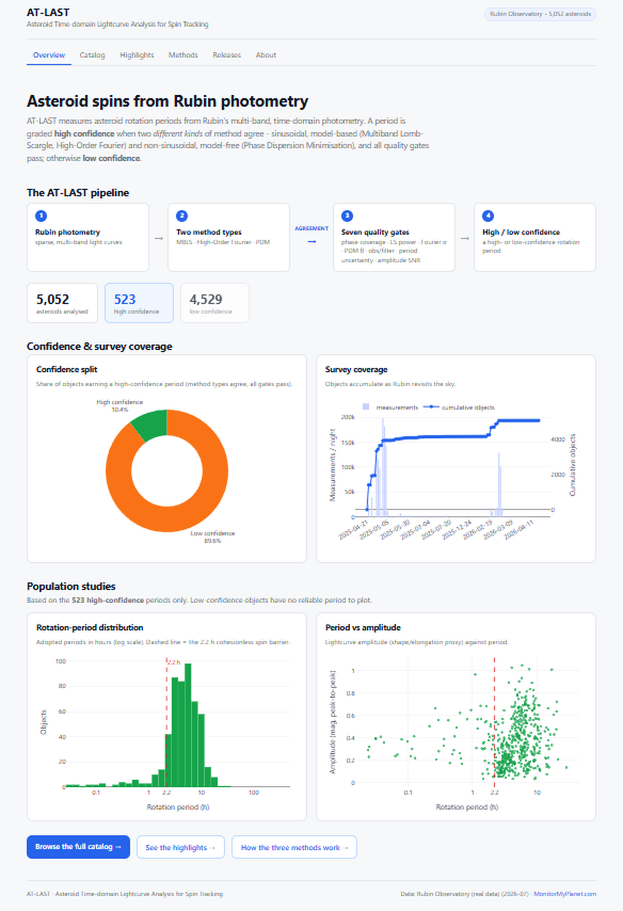Toggle the measurements legend entry

[x=390, y=407]
